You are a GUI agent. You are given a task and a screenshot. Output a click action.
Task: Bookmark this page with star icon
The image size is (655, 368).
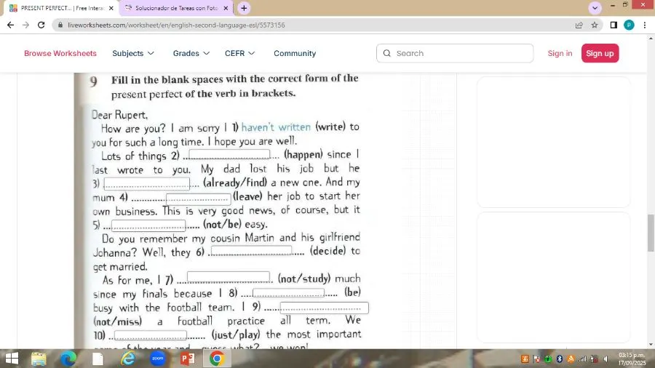click(595, 25)
